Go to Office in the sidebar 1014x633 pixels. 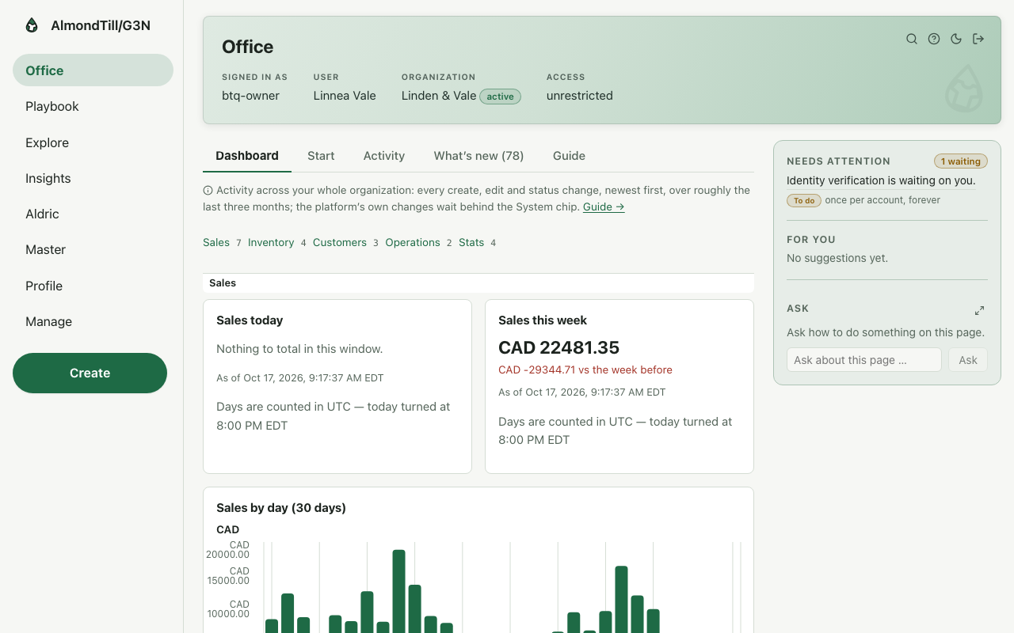(x=93, y=70)
